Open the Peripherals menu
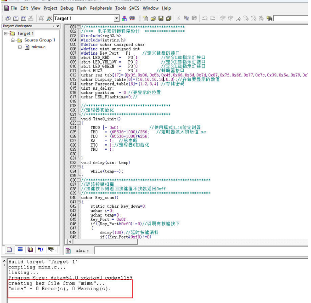This screenshot has width=311, height=303. [x=101, y=8]
